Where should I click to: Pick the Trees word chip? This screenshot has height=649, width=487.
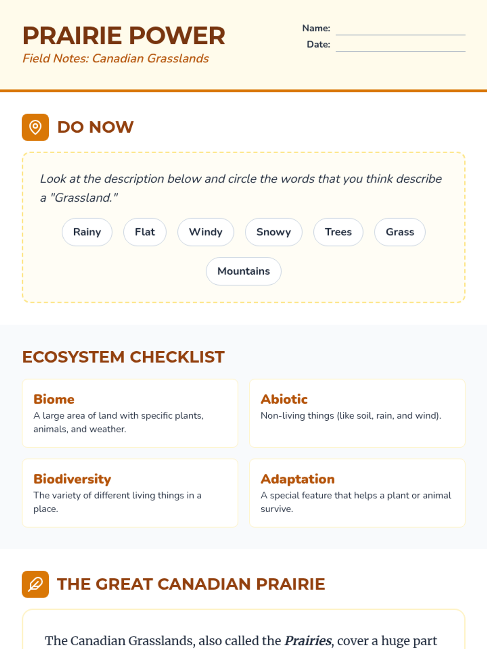(338, 232)
